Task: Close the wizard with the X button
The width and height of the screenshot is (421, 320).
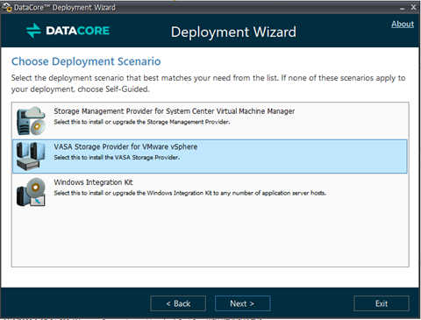Action: 413,7
